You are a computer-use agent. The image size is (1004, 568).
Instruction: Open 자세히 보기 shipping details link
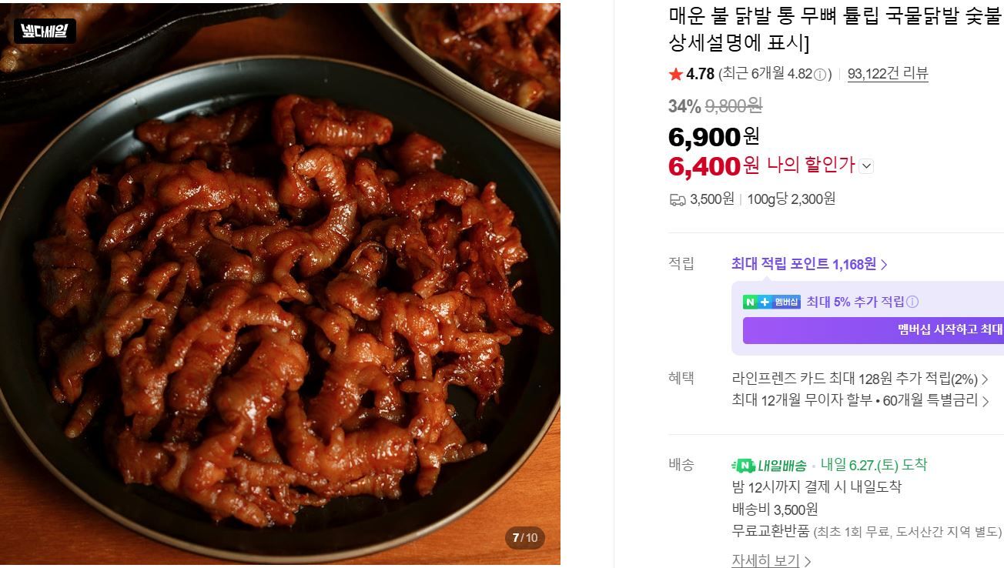771,560
